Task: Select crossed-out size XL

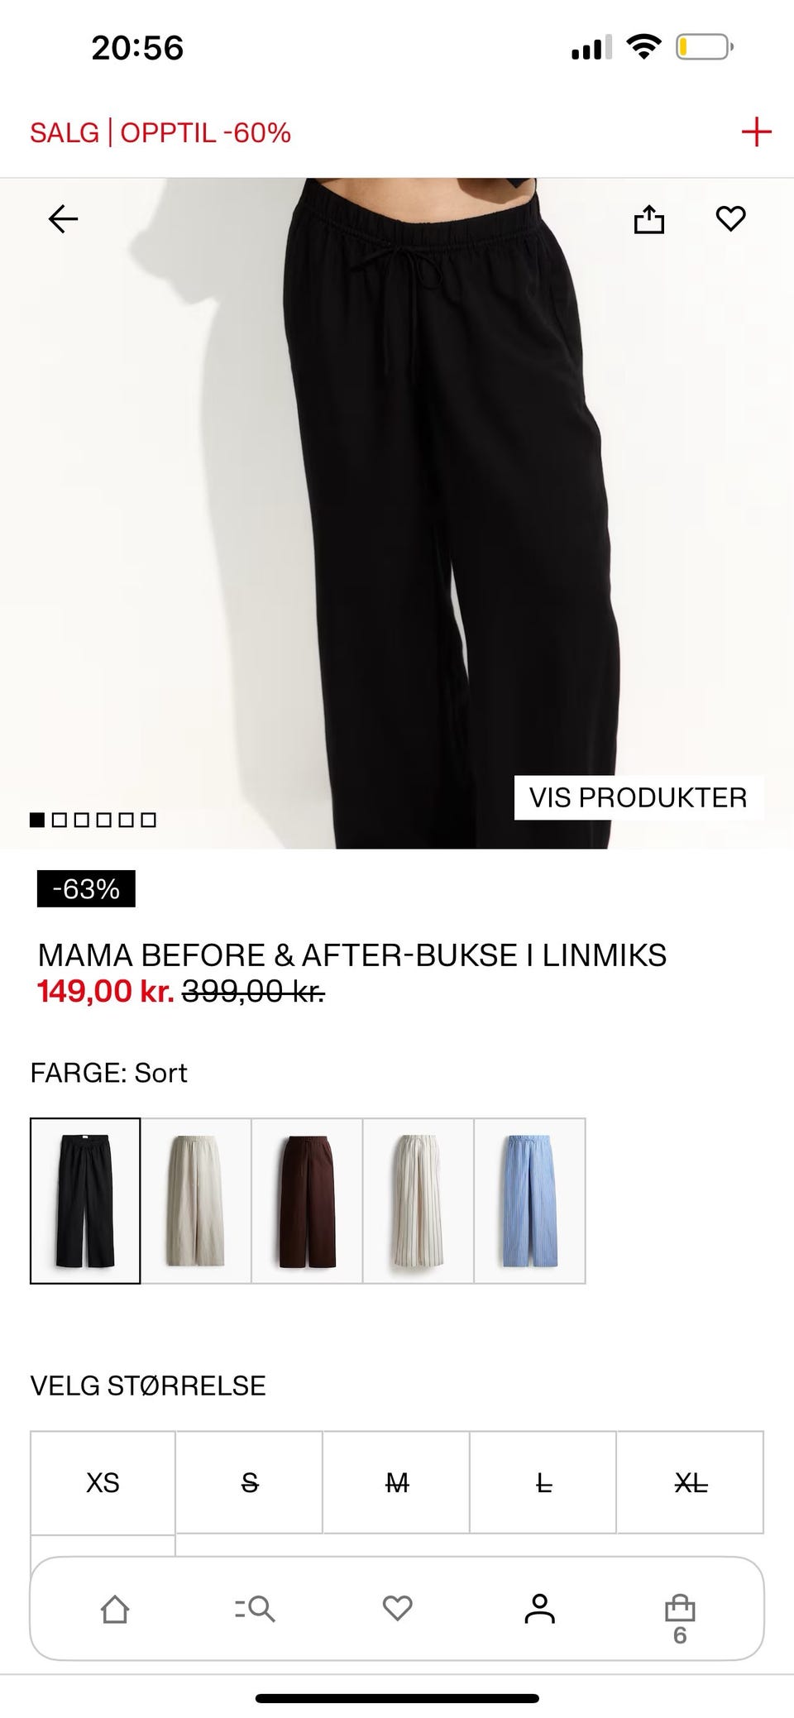Action: click(x=691, y=1482)
